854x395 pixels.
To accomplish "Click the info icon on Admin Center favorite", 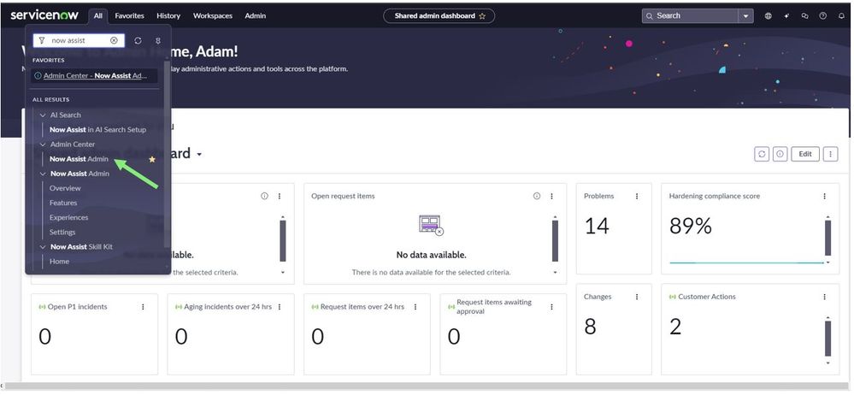I will [x=38, y=76].
